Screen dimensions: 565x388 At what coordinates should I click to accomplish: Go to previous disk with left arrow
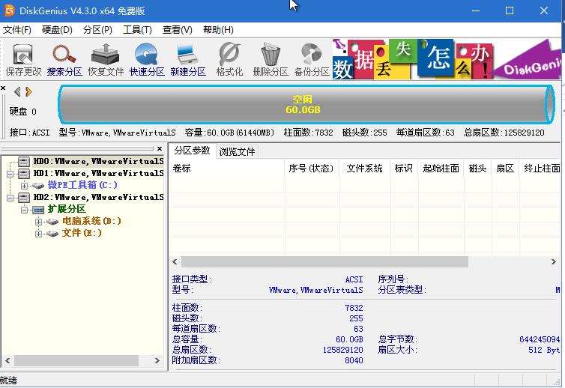pyautogui.click(x=17, y=92)
